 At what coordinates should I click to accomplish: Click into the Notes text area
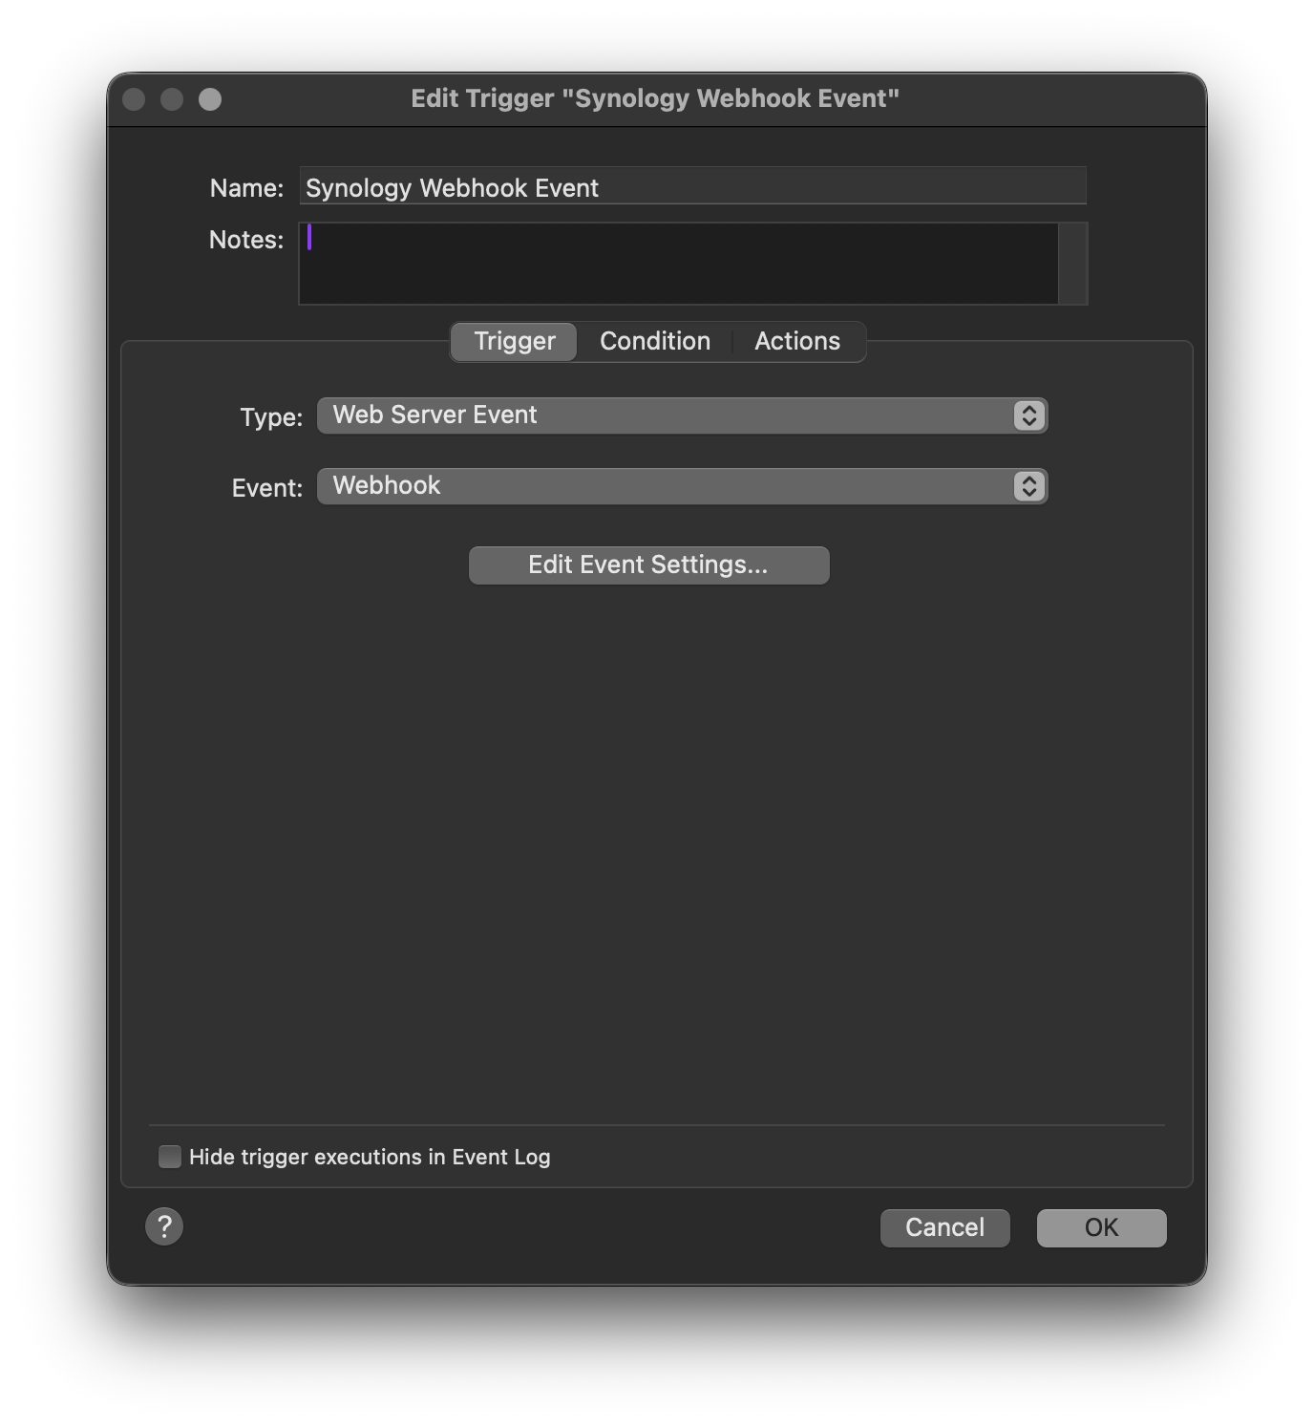tap(678, 264)
